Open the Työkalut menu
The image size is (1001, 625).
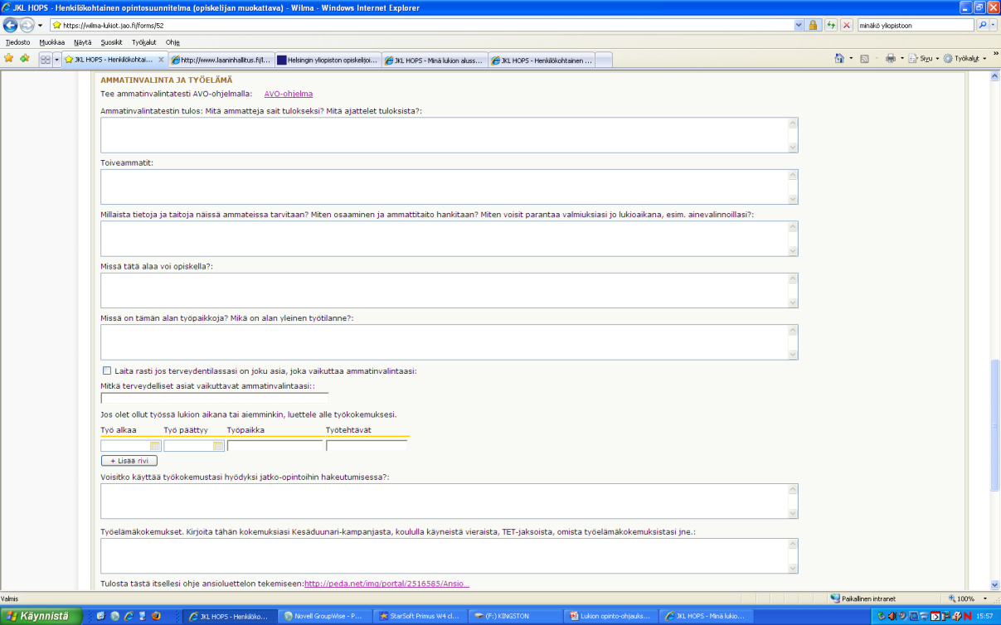coord(144,41)
